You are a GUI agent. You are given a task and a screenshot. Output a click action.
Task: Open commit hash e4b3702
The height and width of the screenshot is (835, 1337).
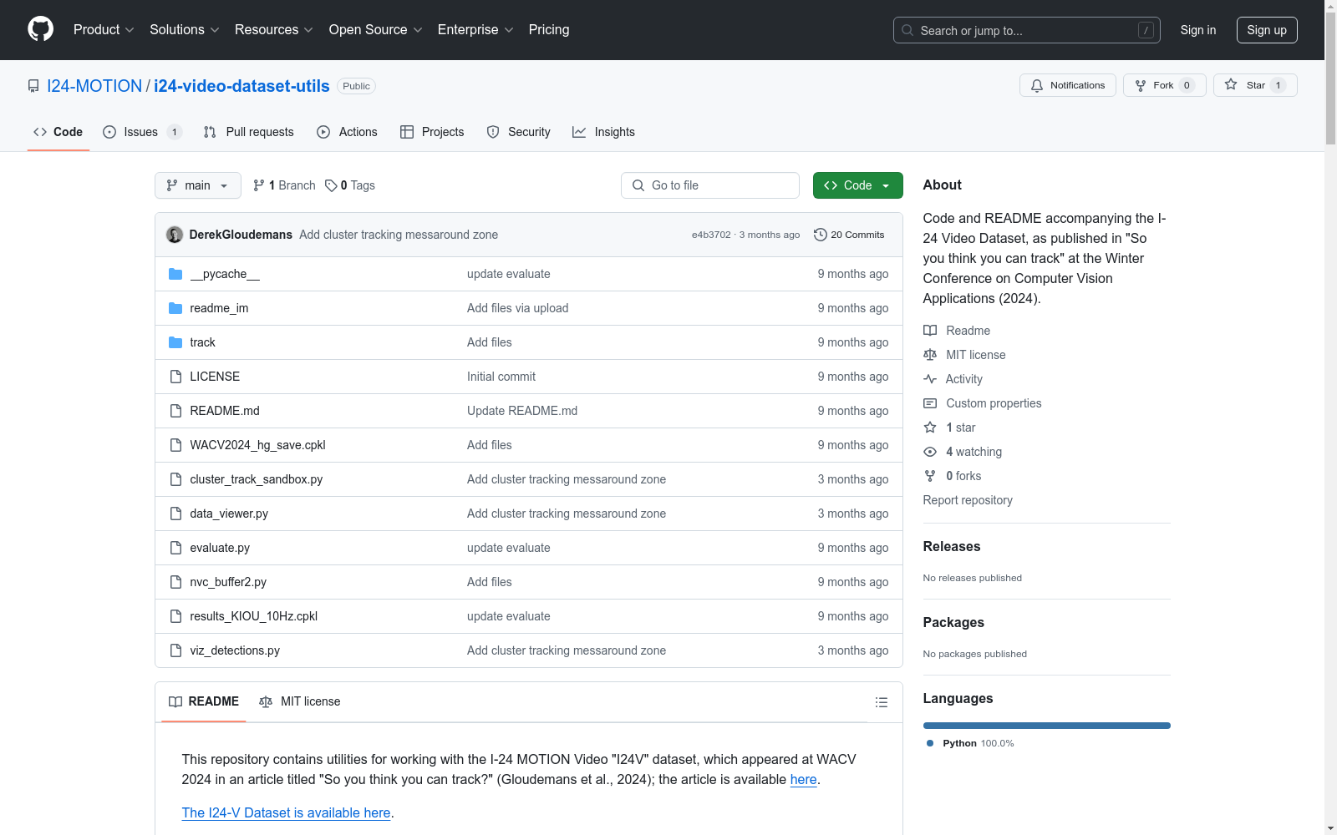[x=711, y=235]
